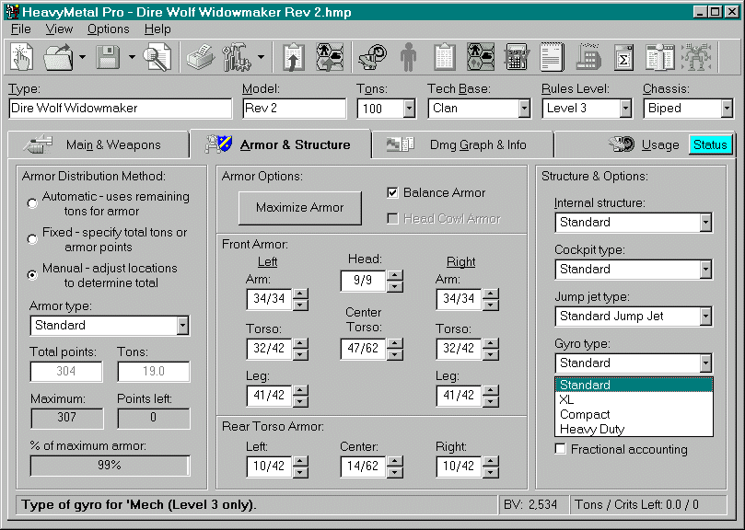Click the printer icon in toolbar
Viewport: 745px width, 530px height.
pyautogui.click(x=201, y=57)
